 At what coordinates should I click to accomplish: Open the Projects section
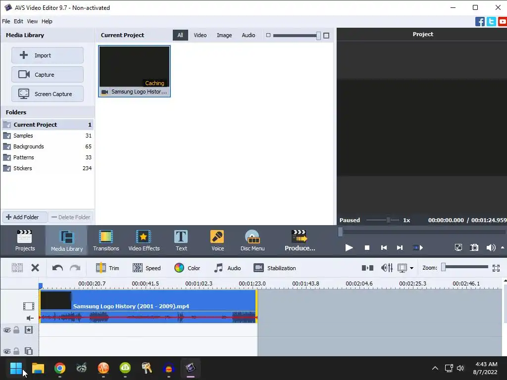click(25, 240)
